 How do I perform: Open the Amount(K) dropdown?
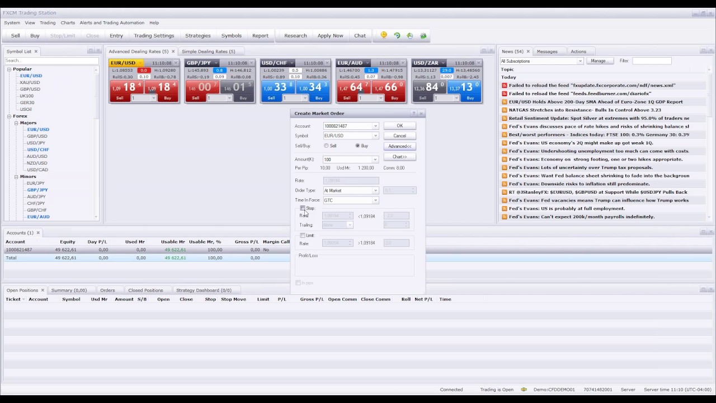click(375, 160)
